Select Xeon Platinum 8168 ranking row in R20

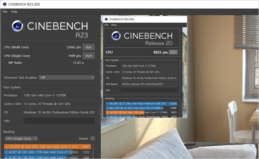[142, 104]
